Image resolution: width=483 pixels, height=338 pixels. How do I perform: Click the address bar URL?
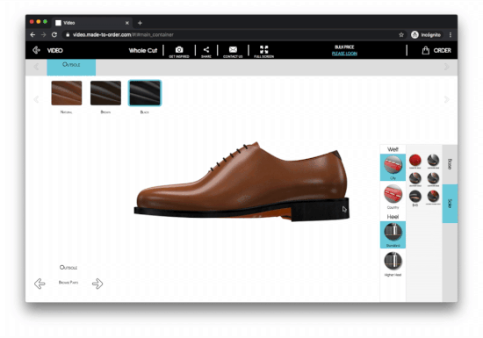coord(123,35)
